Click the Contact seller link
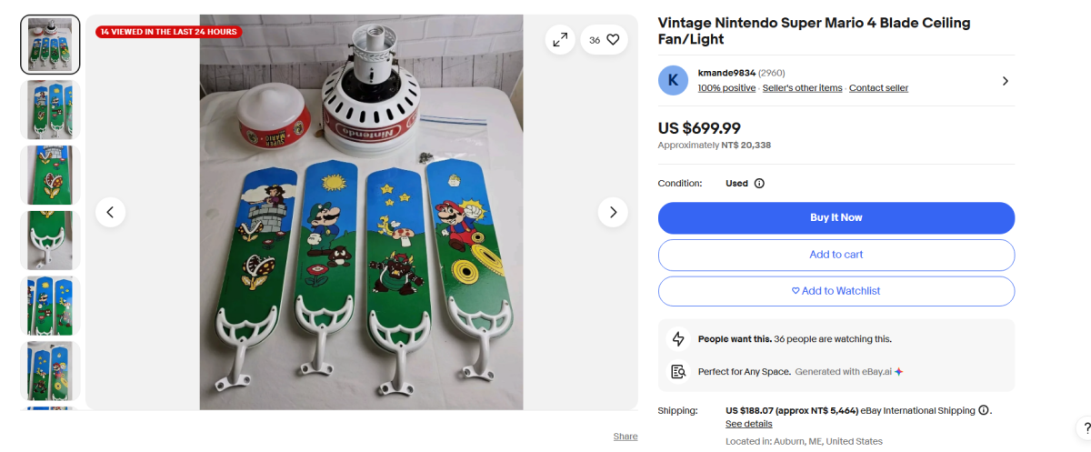 pos(878,88)
